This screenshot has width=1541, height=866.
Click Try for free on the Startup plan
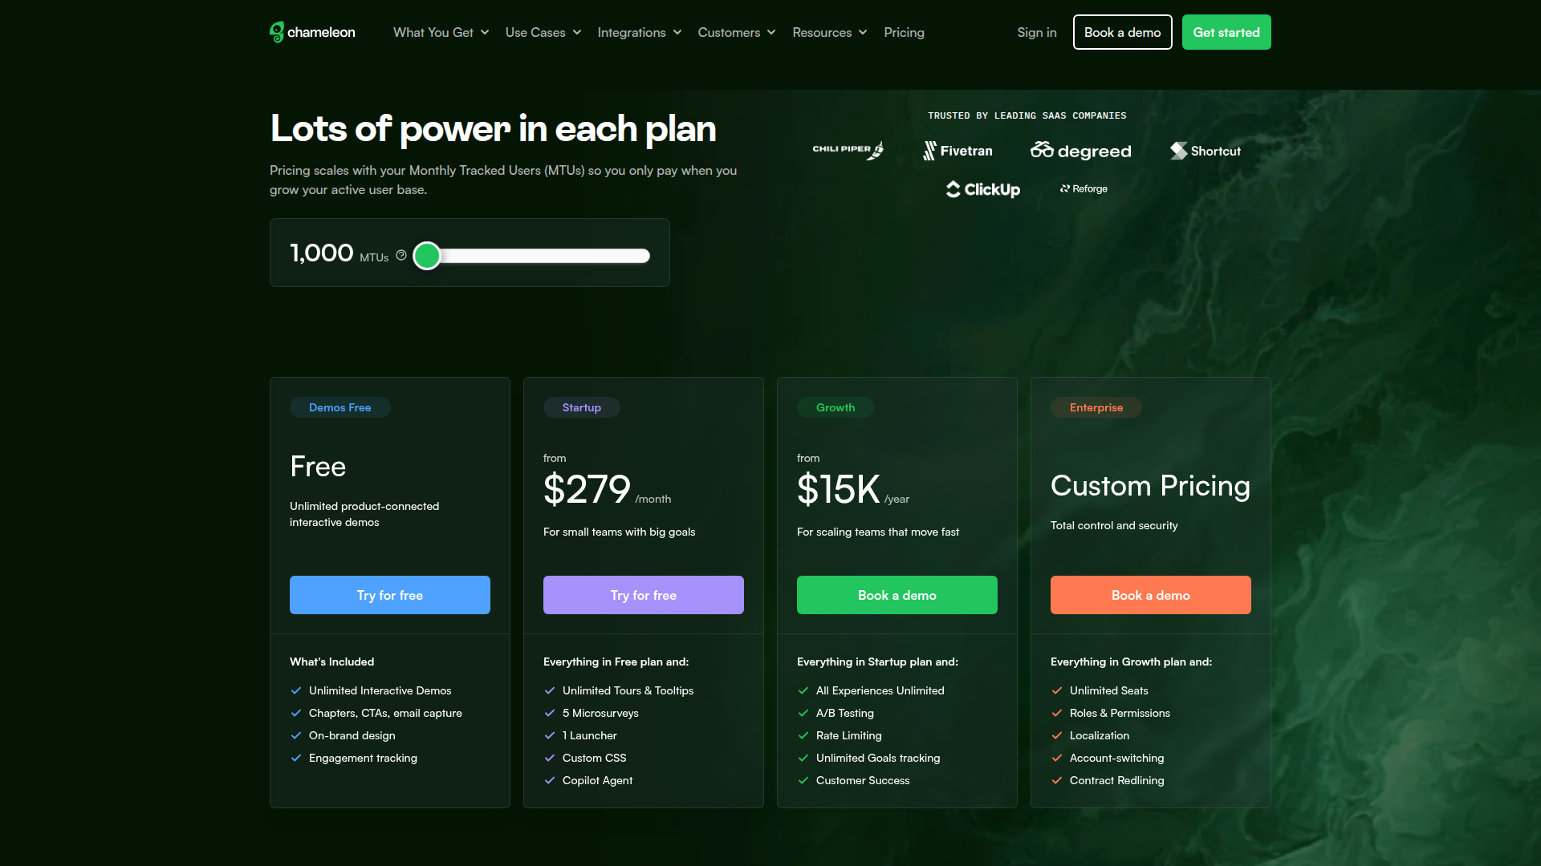pyautogui.click(x=643, y=595)
